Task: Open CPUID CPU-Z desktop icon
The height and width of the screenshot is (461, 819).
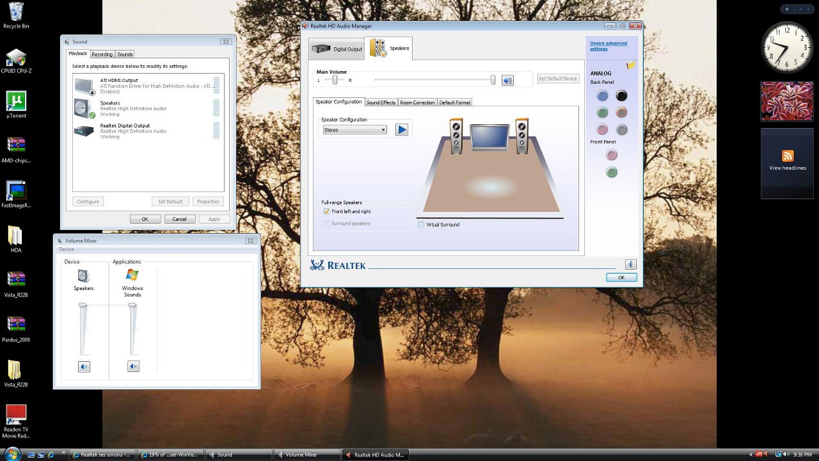Action: pos(16,61)
